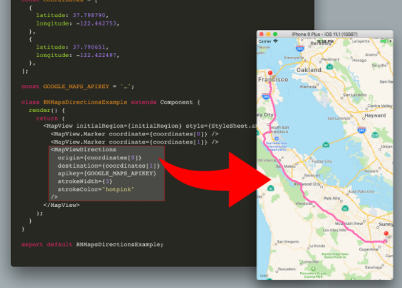The width and height of the screenshot is (402, 288).
Task: Click the Wi-Fi icon beside Carrier
Action: point(276,41)
